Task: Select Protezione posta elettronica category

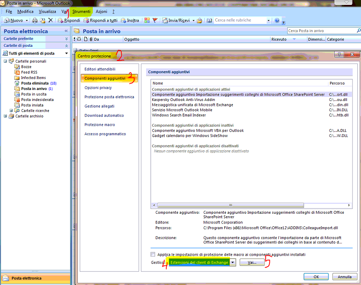Action: tap(109, 97)
